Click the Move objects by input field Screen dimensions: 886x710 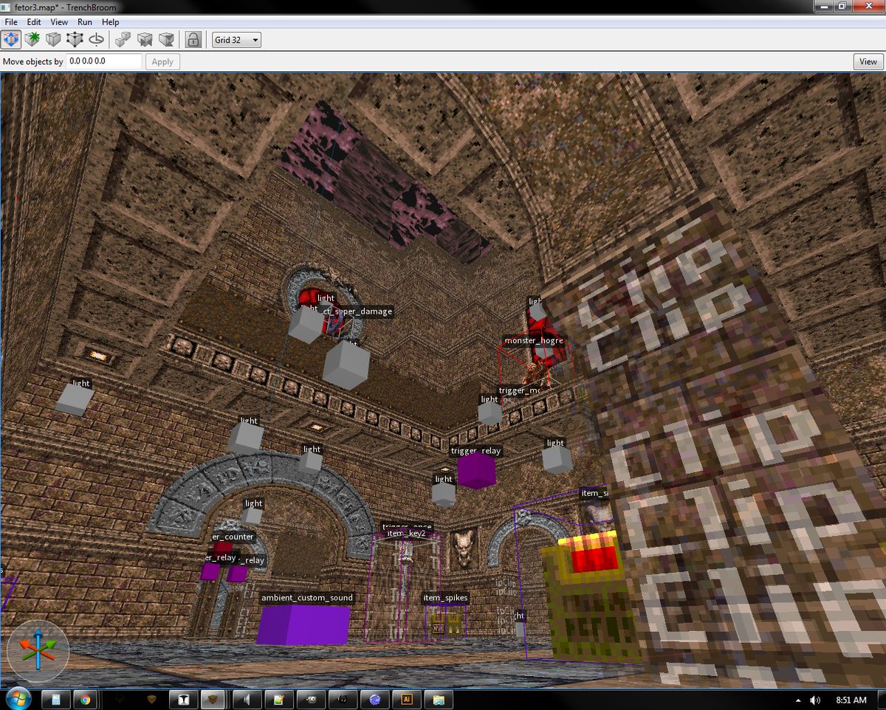pyautogui.click(x=104, y=61)
